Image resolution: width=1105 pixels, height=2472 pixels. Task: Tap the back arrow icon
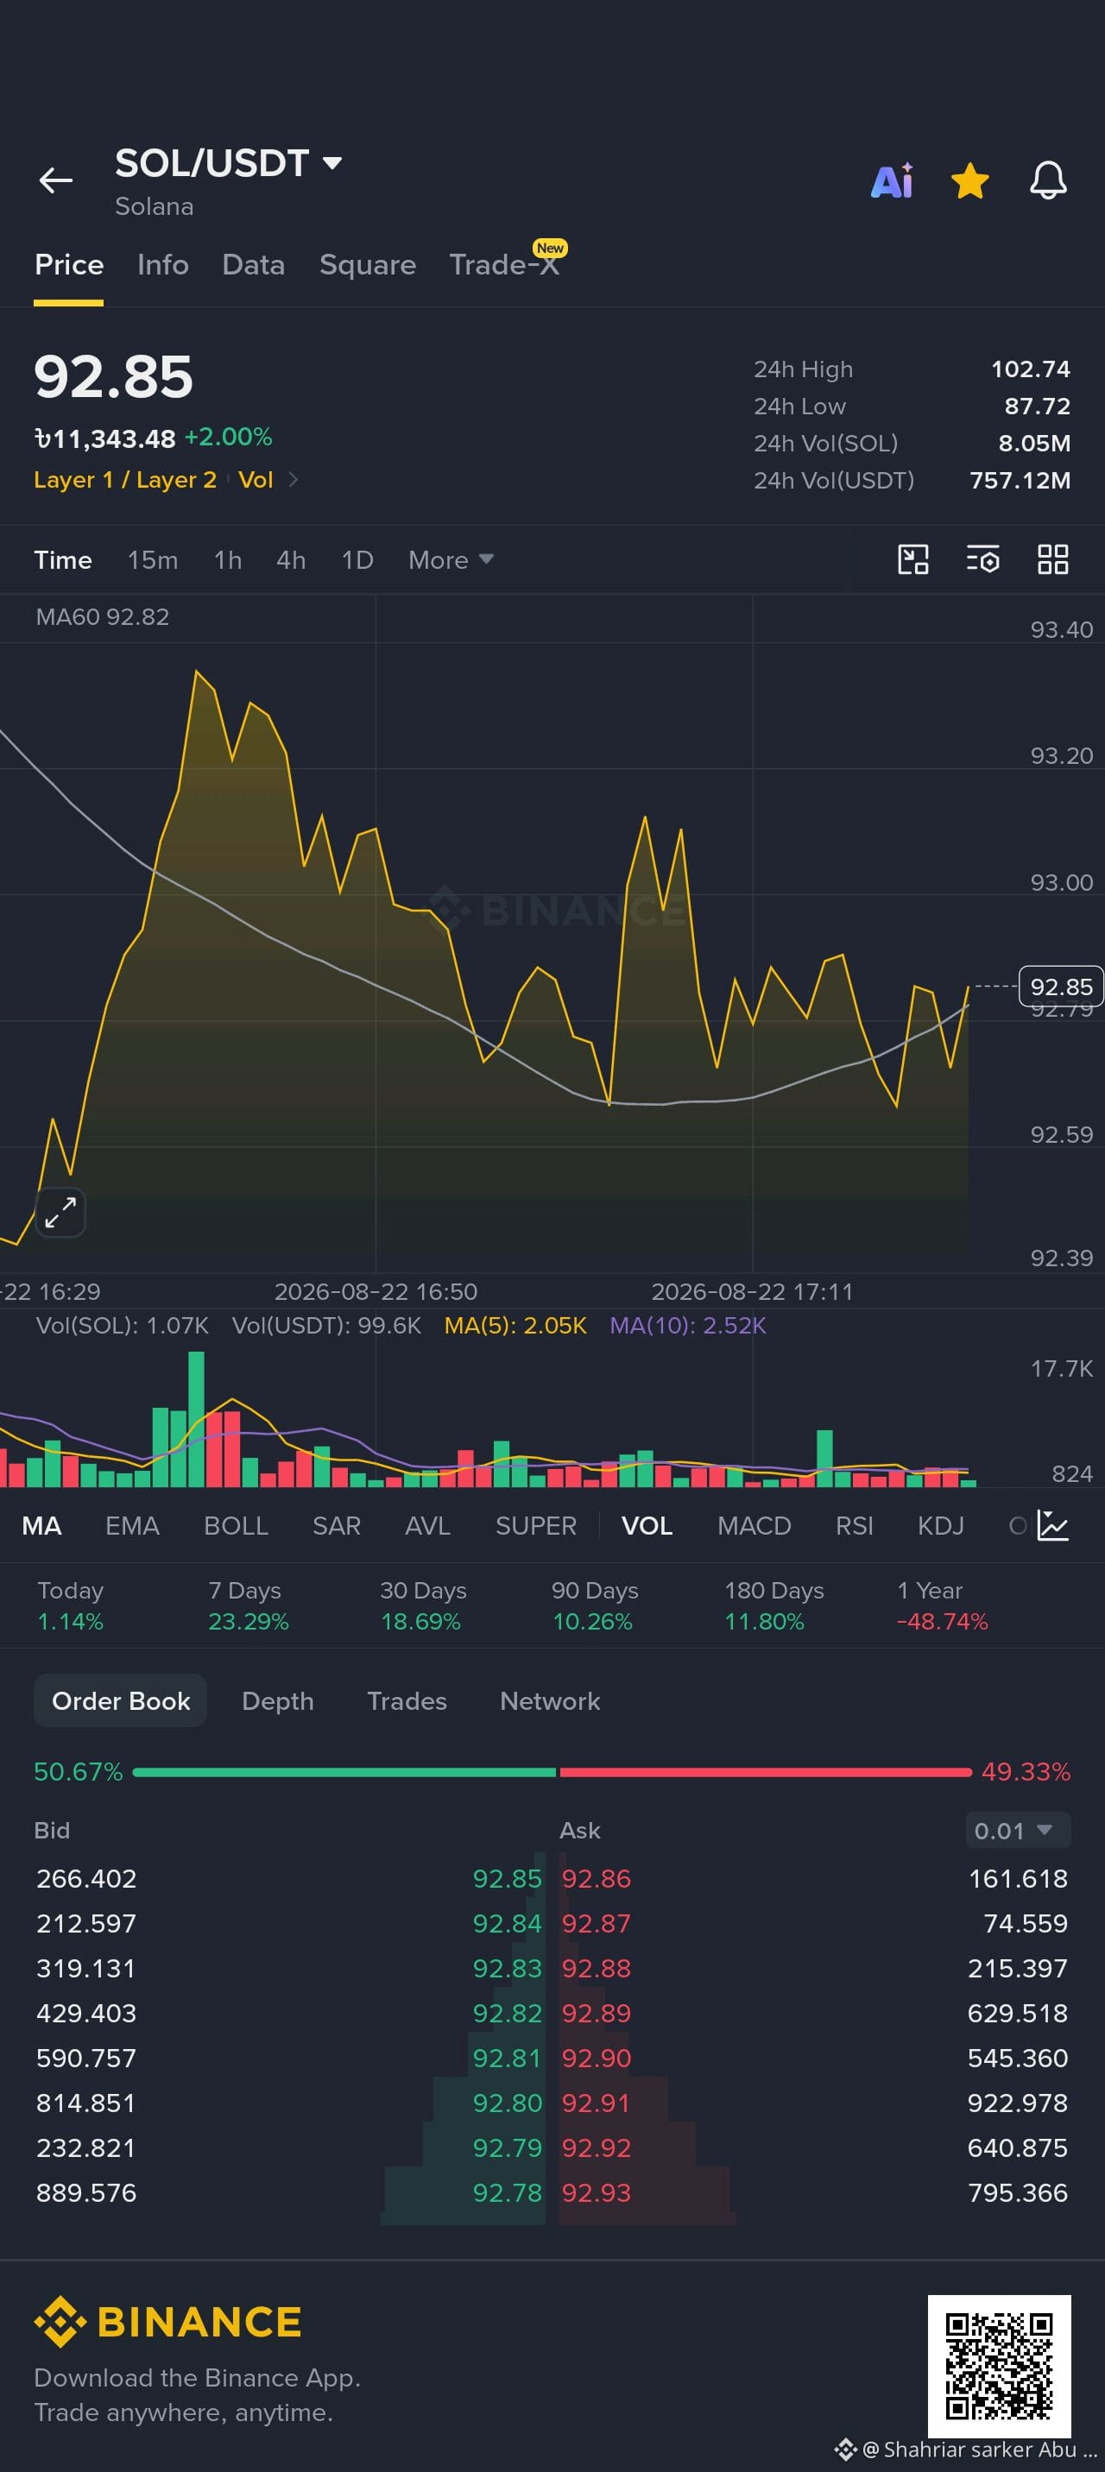(x=56, y=180)
